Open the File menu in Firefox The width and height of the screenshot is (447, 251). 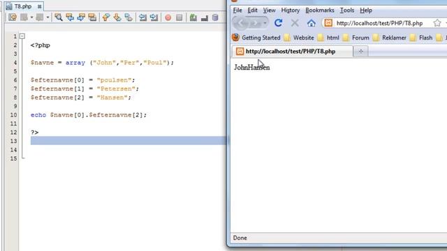(x=237, y=10)
